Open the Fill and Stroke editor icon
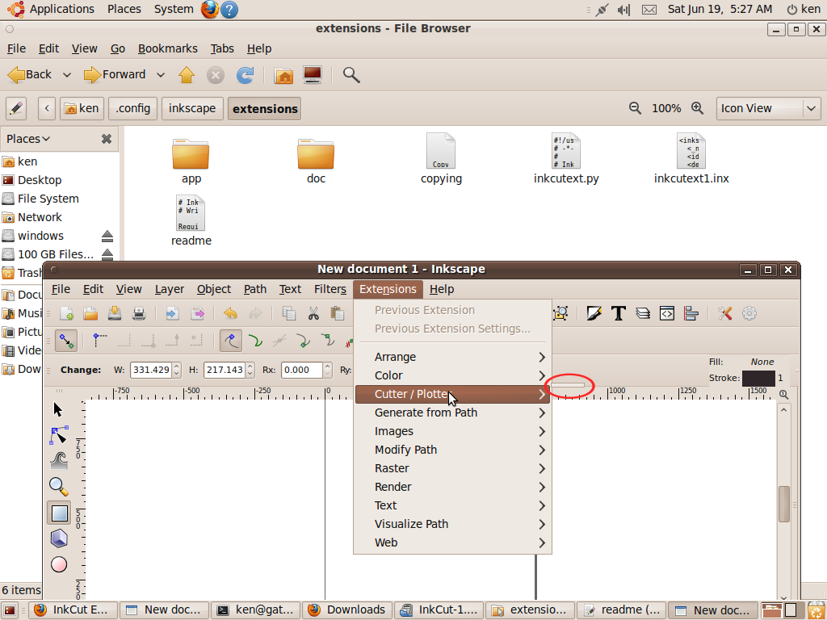This screenshot has width=827, height=620. [594, 313]
